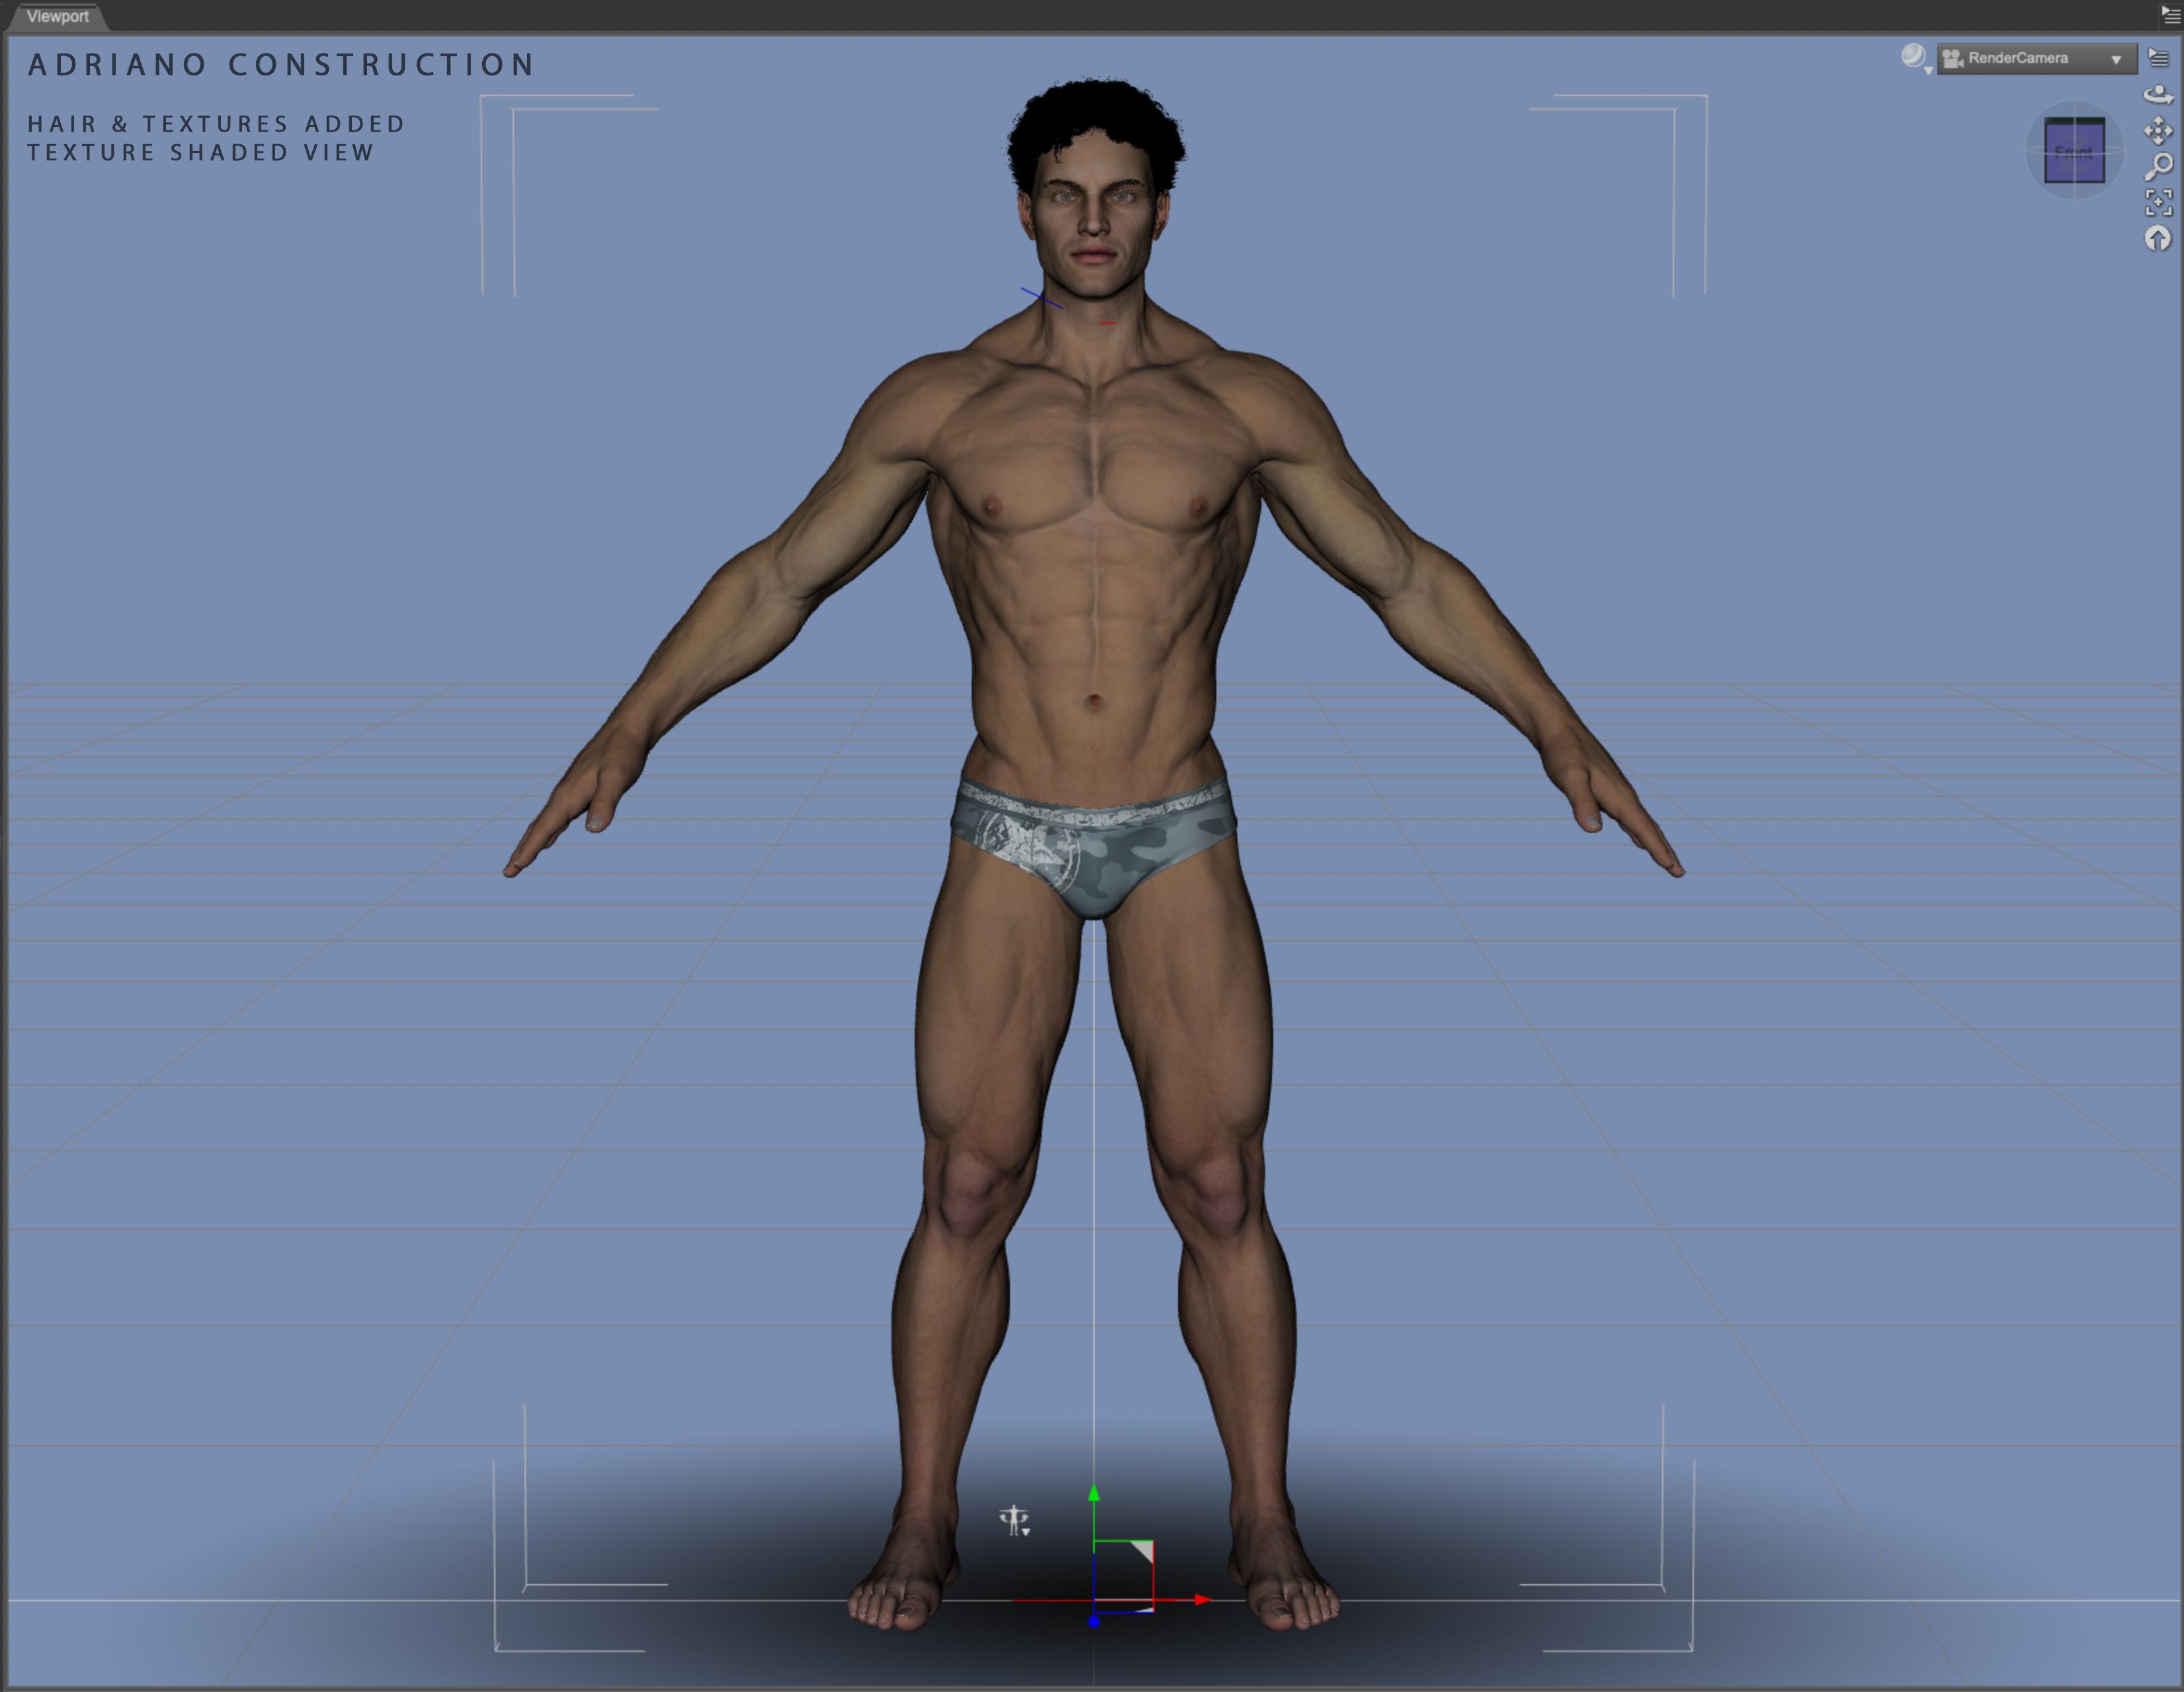
Task: Click the red X-axis gizmo arrow
Action: 1203,1600
